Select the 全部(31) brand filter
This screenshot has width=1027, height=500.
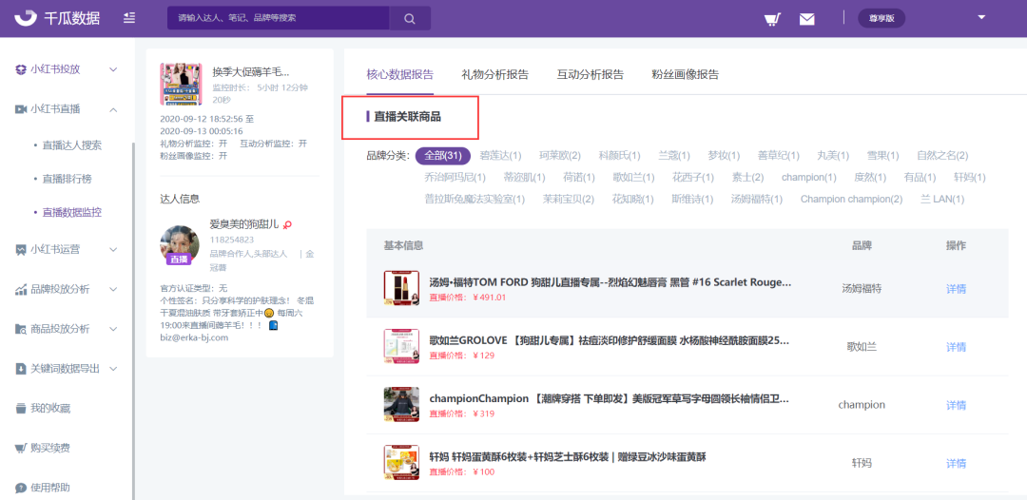coord(443,156)
